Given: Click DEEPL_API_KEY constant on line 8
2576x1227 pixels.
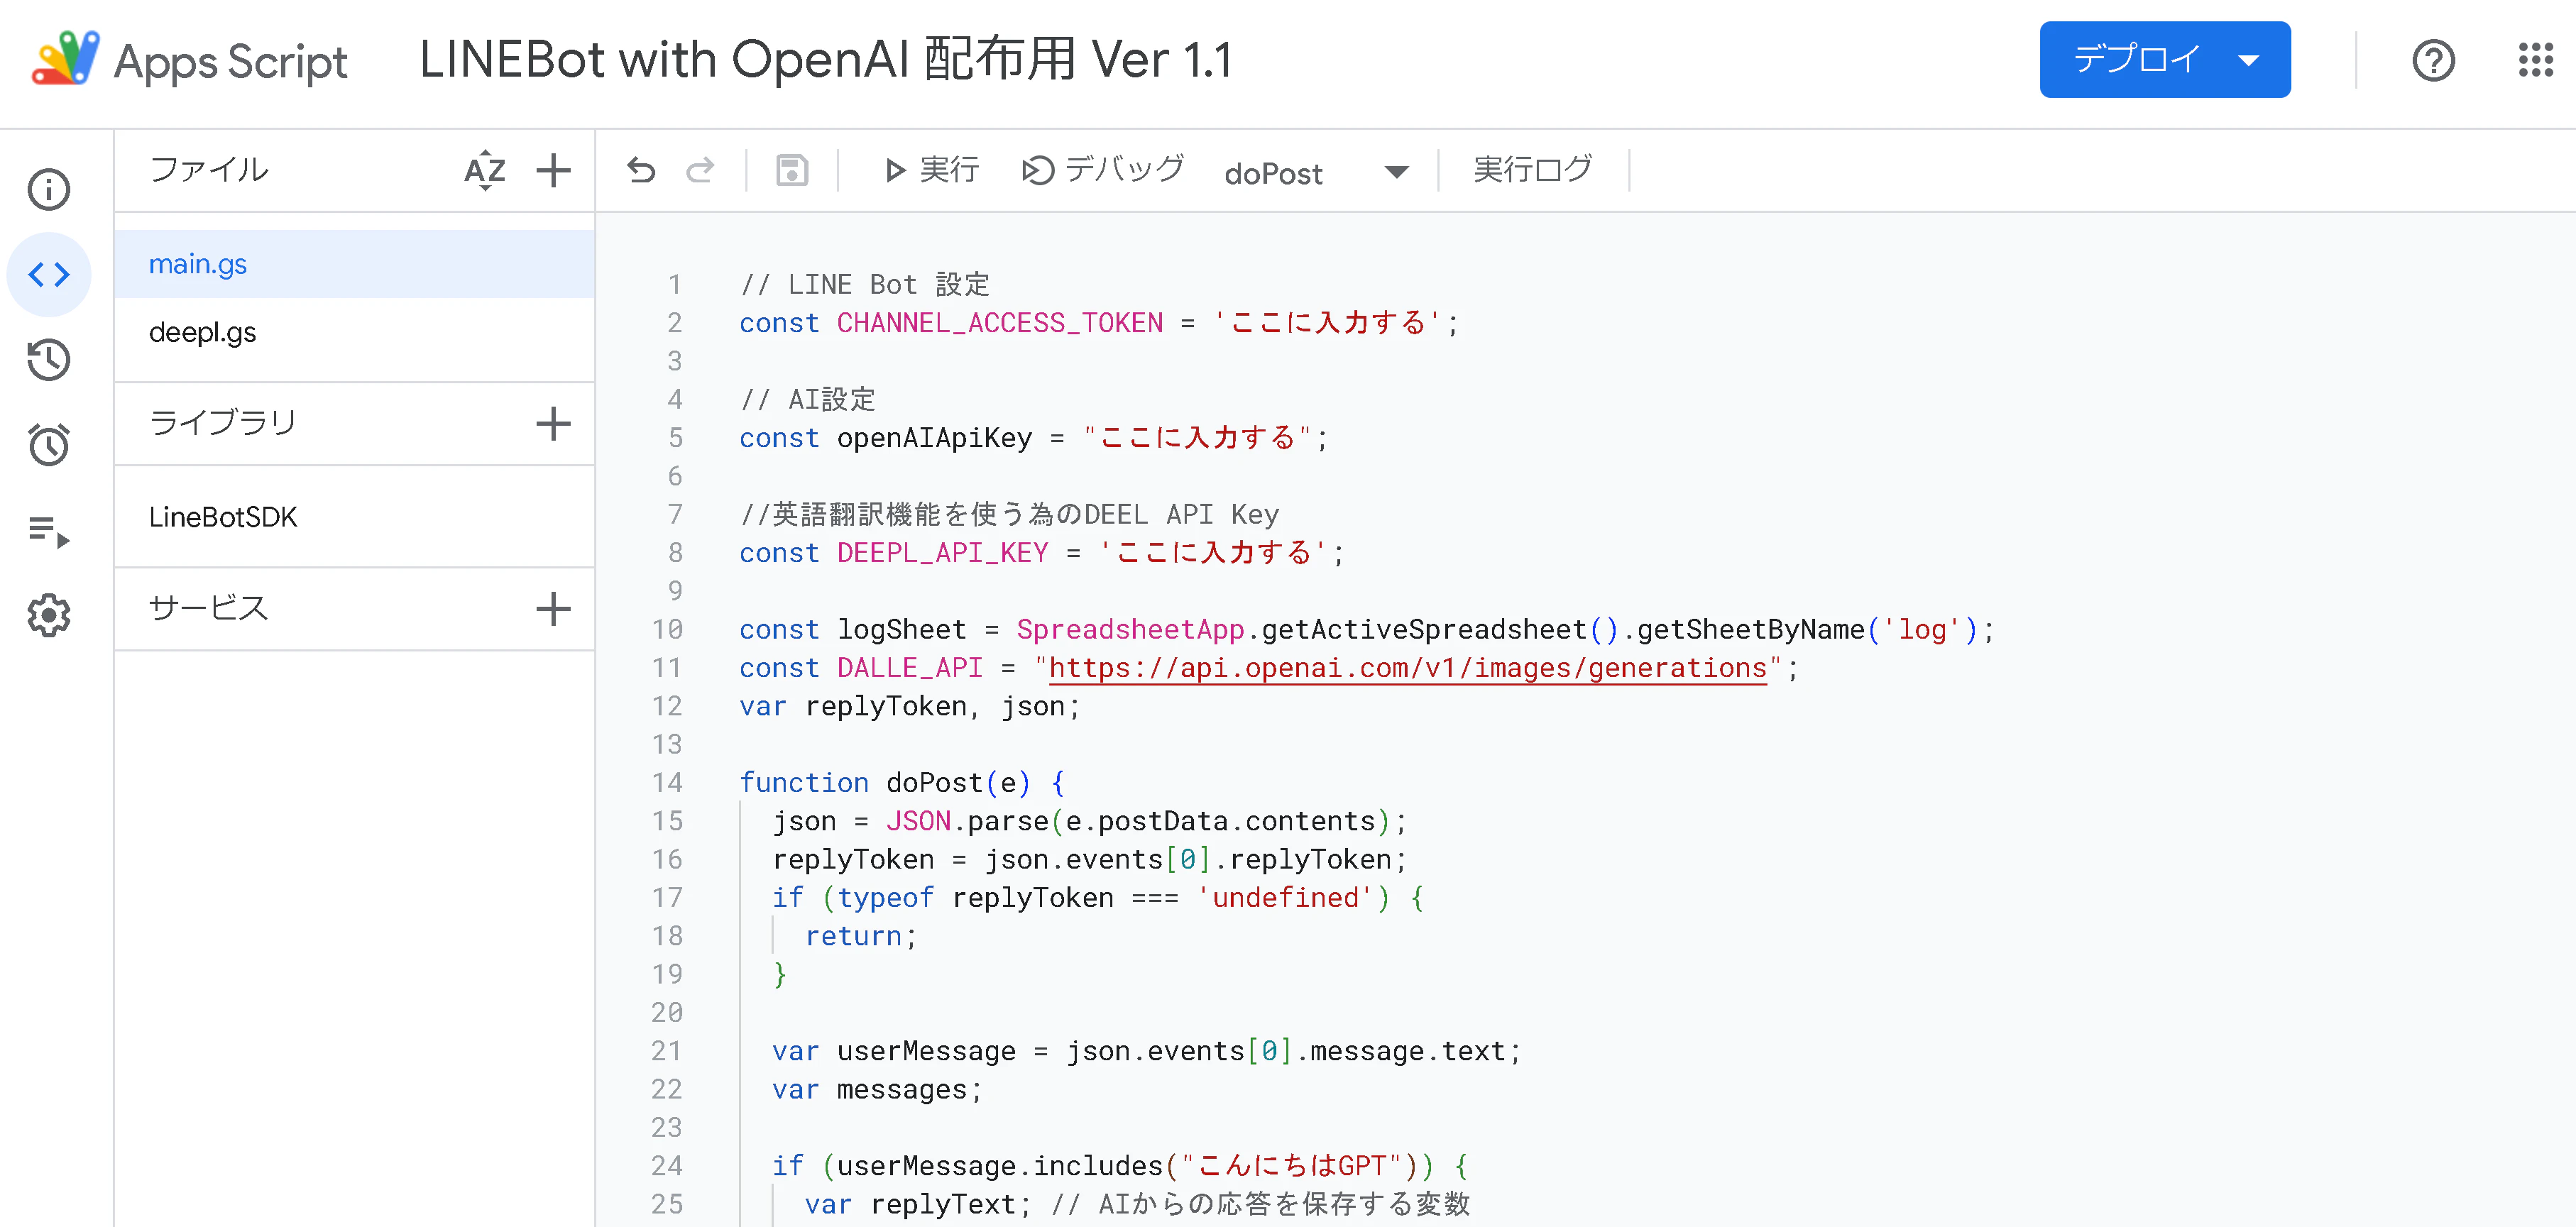Looking at the screenshot, I should (942, 553).
